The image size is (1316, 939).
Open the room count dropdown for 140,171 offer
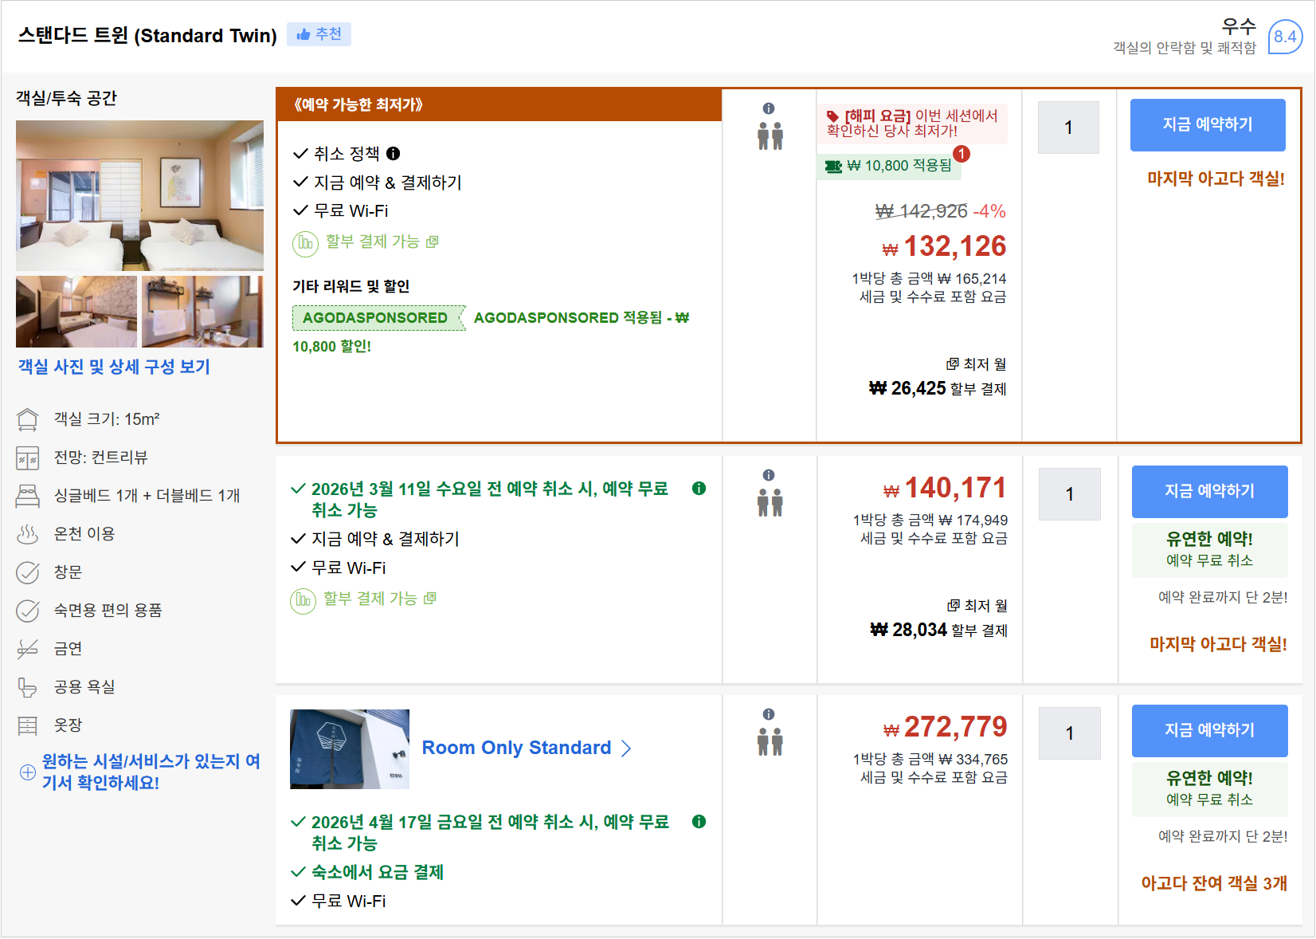1069,494
